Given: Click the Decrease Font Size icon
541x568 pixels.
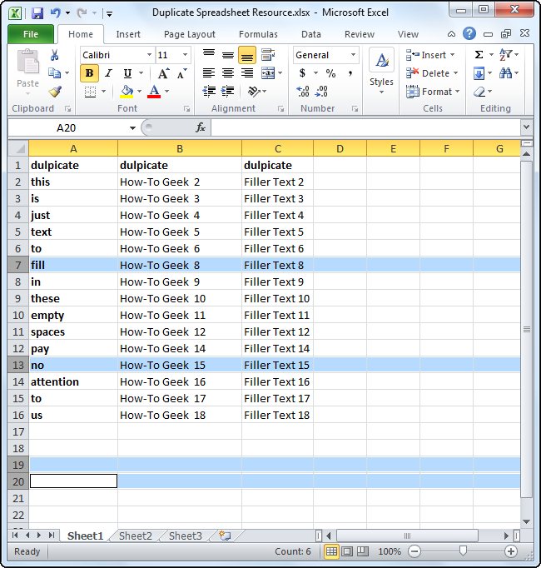Looking at the screenshot, I should [x=181, y=73].
